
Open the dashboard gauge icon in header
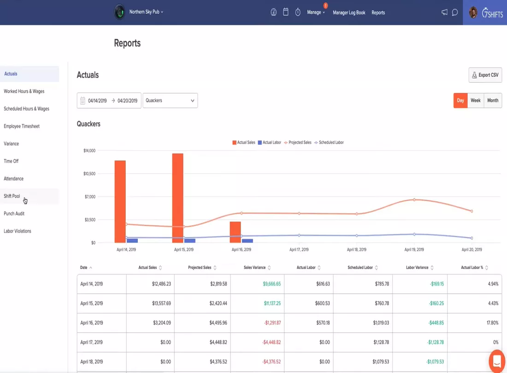(273, 12)
